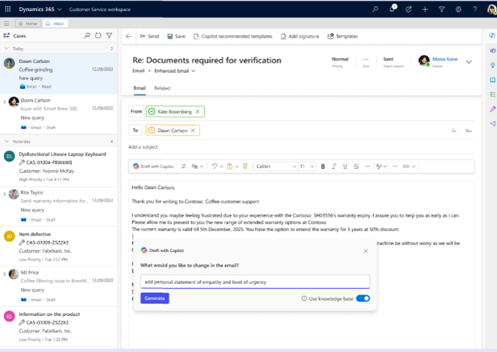Click Underline formatting
Screen dimensions: 497x352
tap(345, 166)
